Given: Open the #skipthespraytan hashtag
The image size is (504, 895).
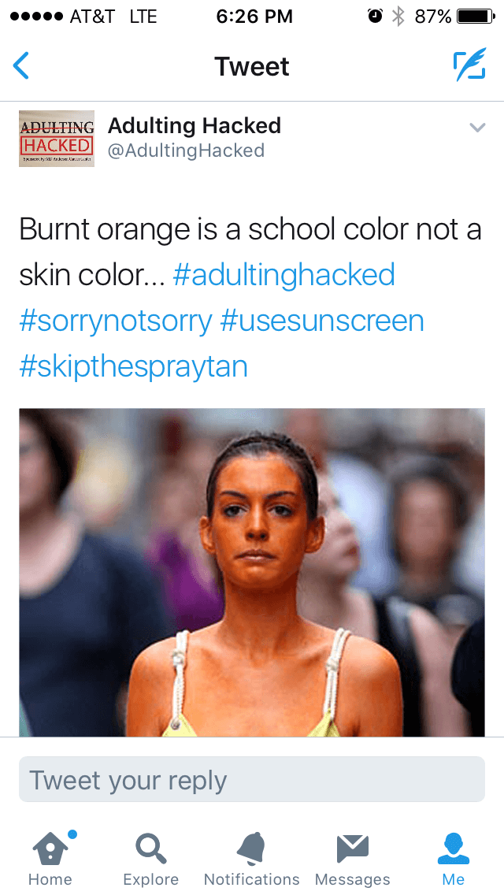Looking at the screenshot, I should click(134, 367).
